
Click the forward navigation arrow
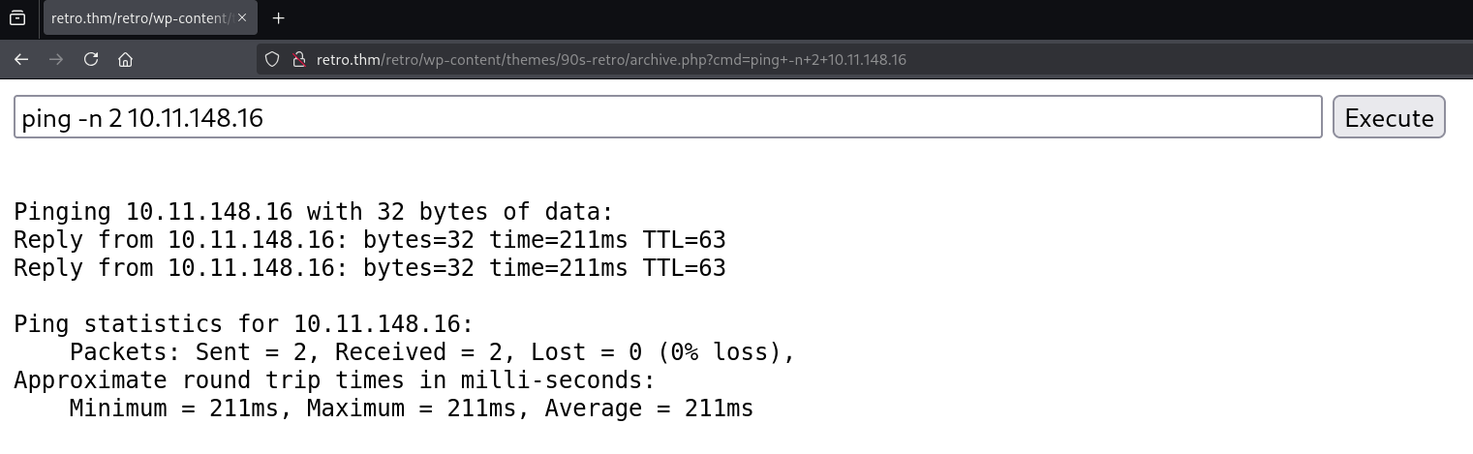(x=56, y=59)
